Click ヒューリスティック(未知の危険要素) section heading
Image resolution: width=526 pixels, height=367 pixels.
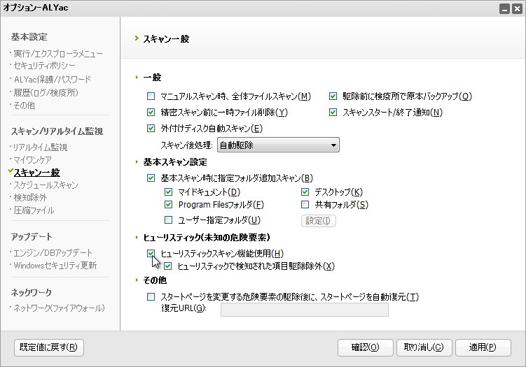point(207,238)
